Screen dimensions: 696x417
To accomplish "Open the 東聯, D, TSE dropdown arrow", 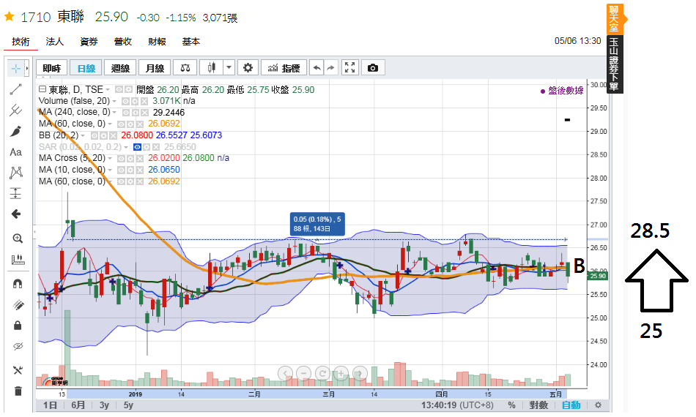I will pyautogui.click(x=108, y=90).
